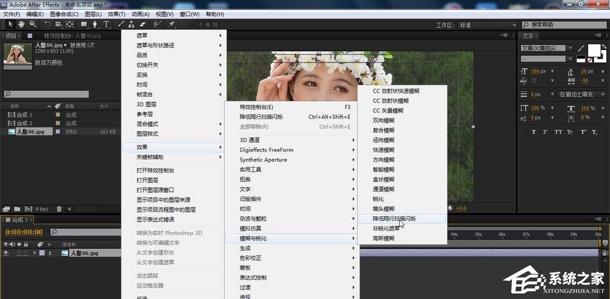The image size is (610, 299).
Task: Click the trash icon in the project panel
Action: coord(59,209)
